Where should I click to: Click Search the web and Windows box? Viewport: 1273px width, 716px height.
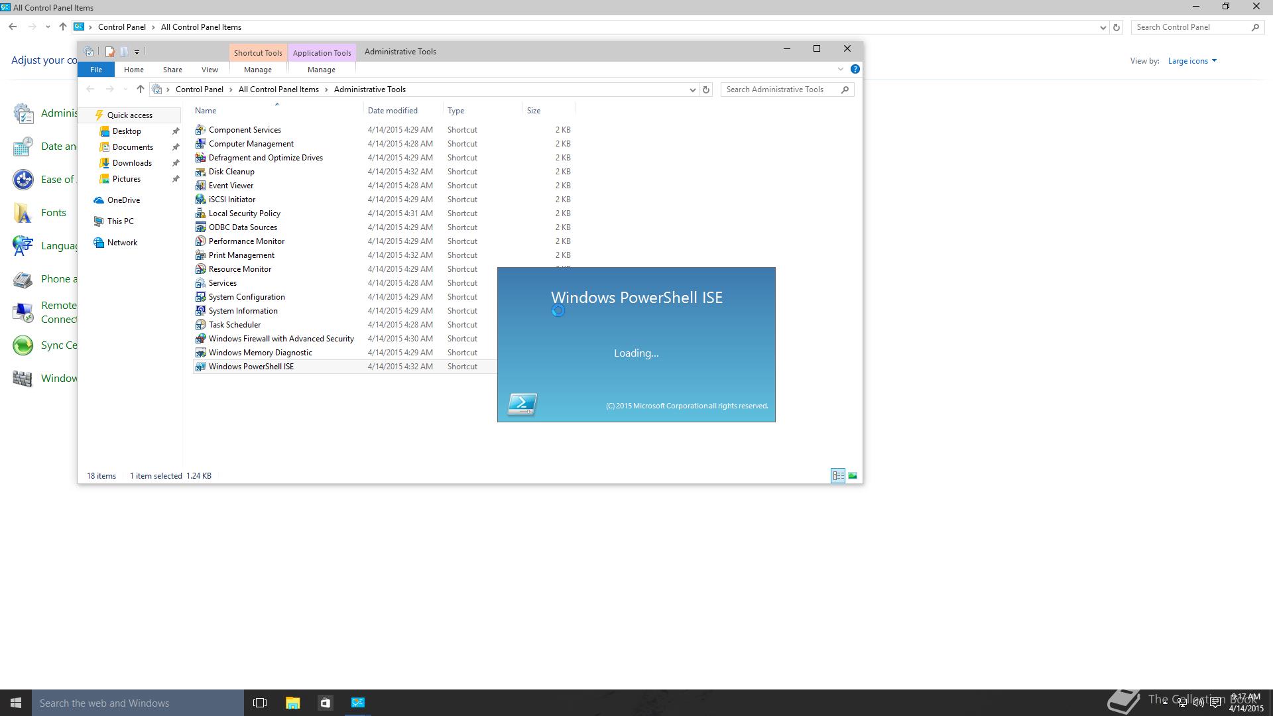(x=138, y=703)
